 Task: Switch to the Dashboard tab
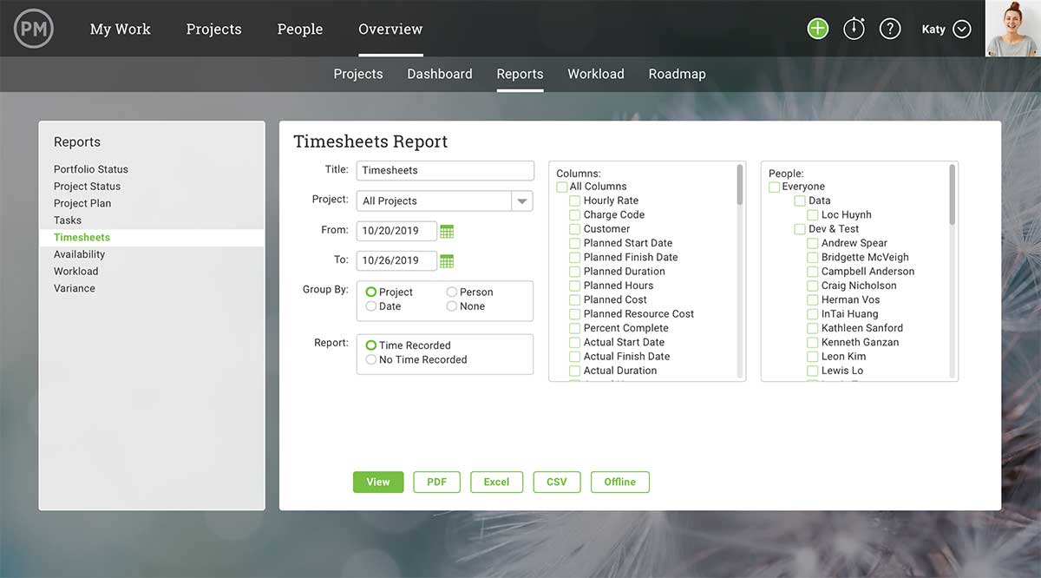point(440,74)
